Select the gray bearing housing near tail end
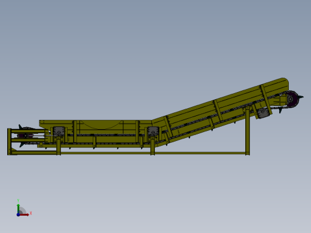This screenshot has height=233, width=311. 59,131
